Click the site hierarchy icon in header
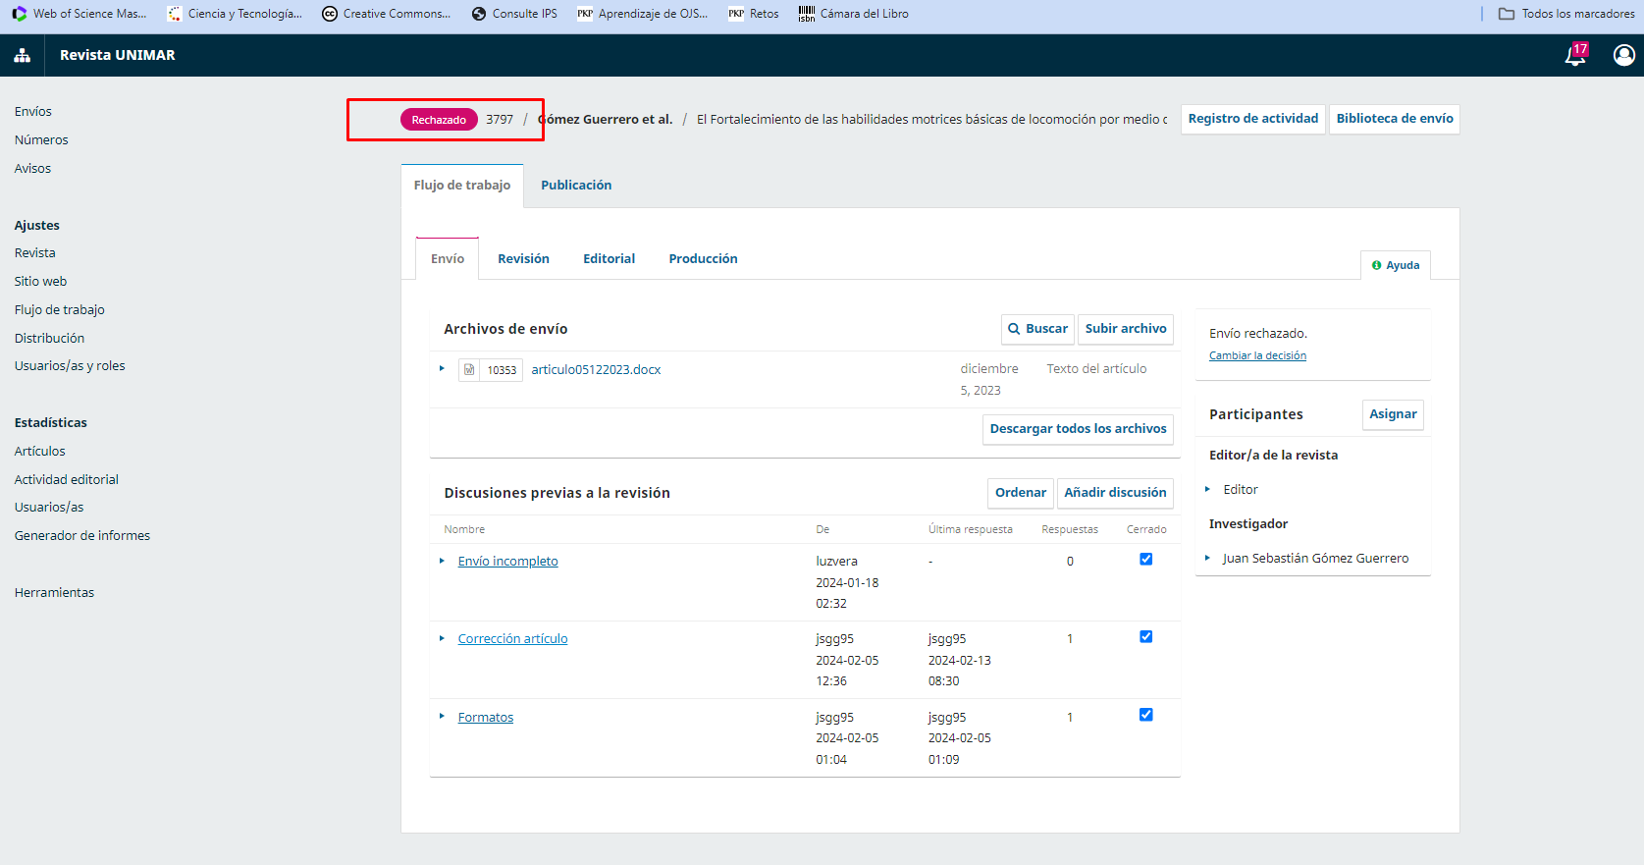 22,56
